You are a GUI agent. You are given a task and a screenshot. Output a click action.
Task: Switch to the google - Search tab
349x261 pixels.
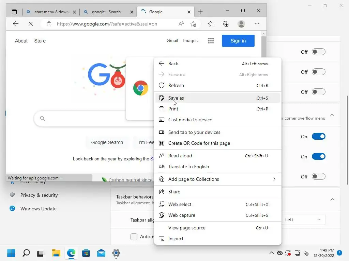[106, 12]
